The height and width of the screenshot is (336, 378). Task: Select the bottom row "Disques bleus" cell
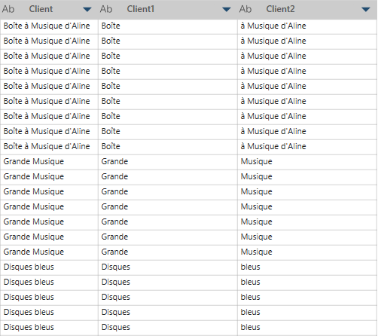click(49, 328)
